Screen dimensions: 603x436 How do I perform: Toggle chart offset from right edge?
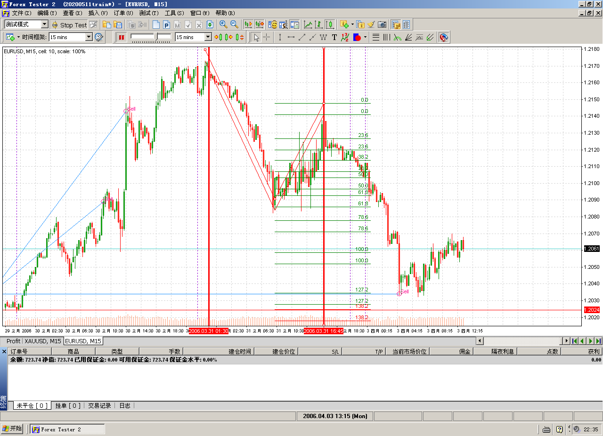click(259, 25)
